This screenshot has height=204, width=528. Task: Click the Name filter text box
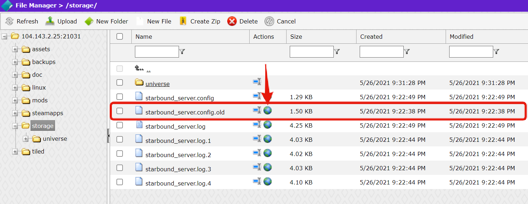click(x=157, y=52)
